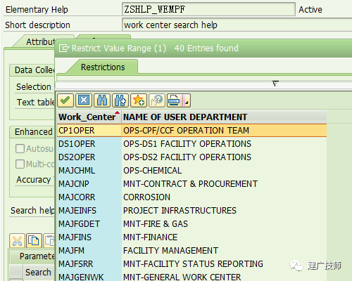Screen dimensions: 352x281
Task: Click the Selection label in background window
Action: [34, 87]
